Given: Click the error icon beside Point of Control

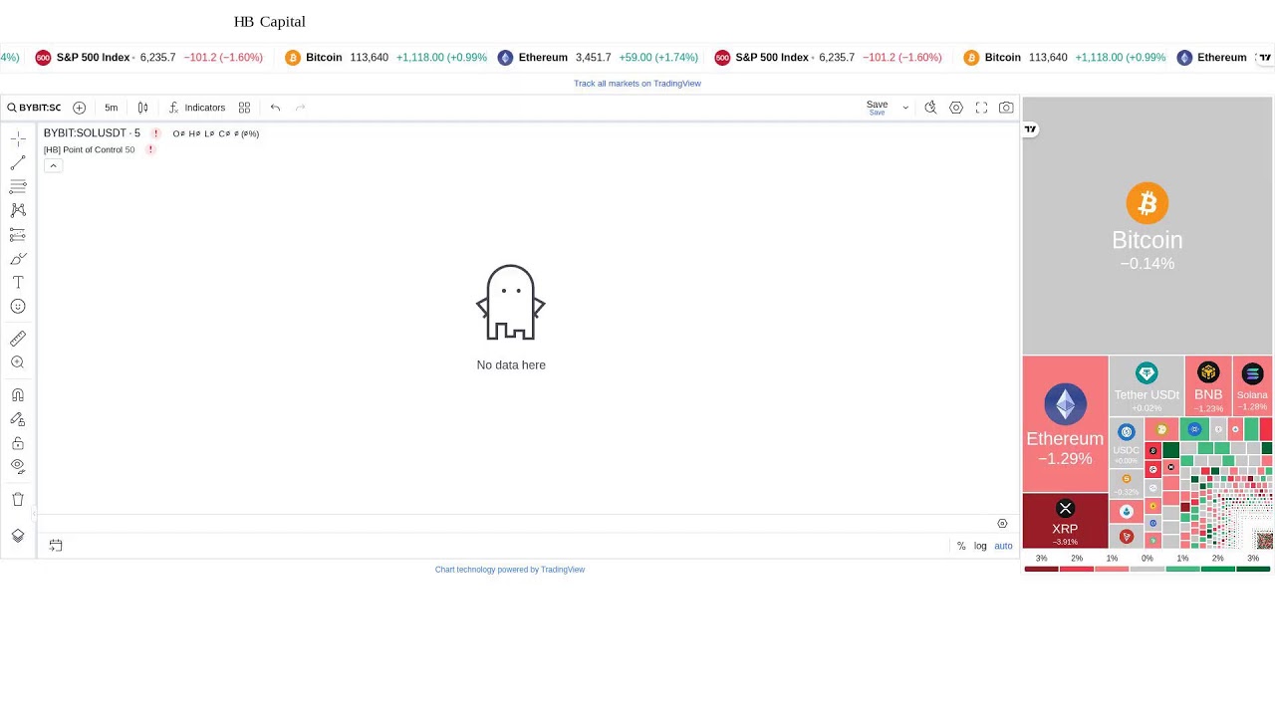Looking at the screenshot, I should 150,150.
